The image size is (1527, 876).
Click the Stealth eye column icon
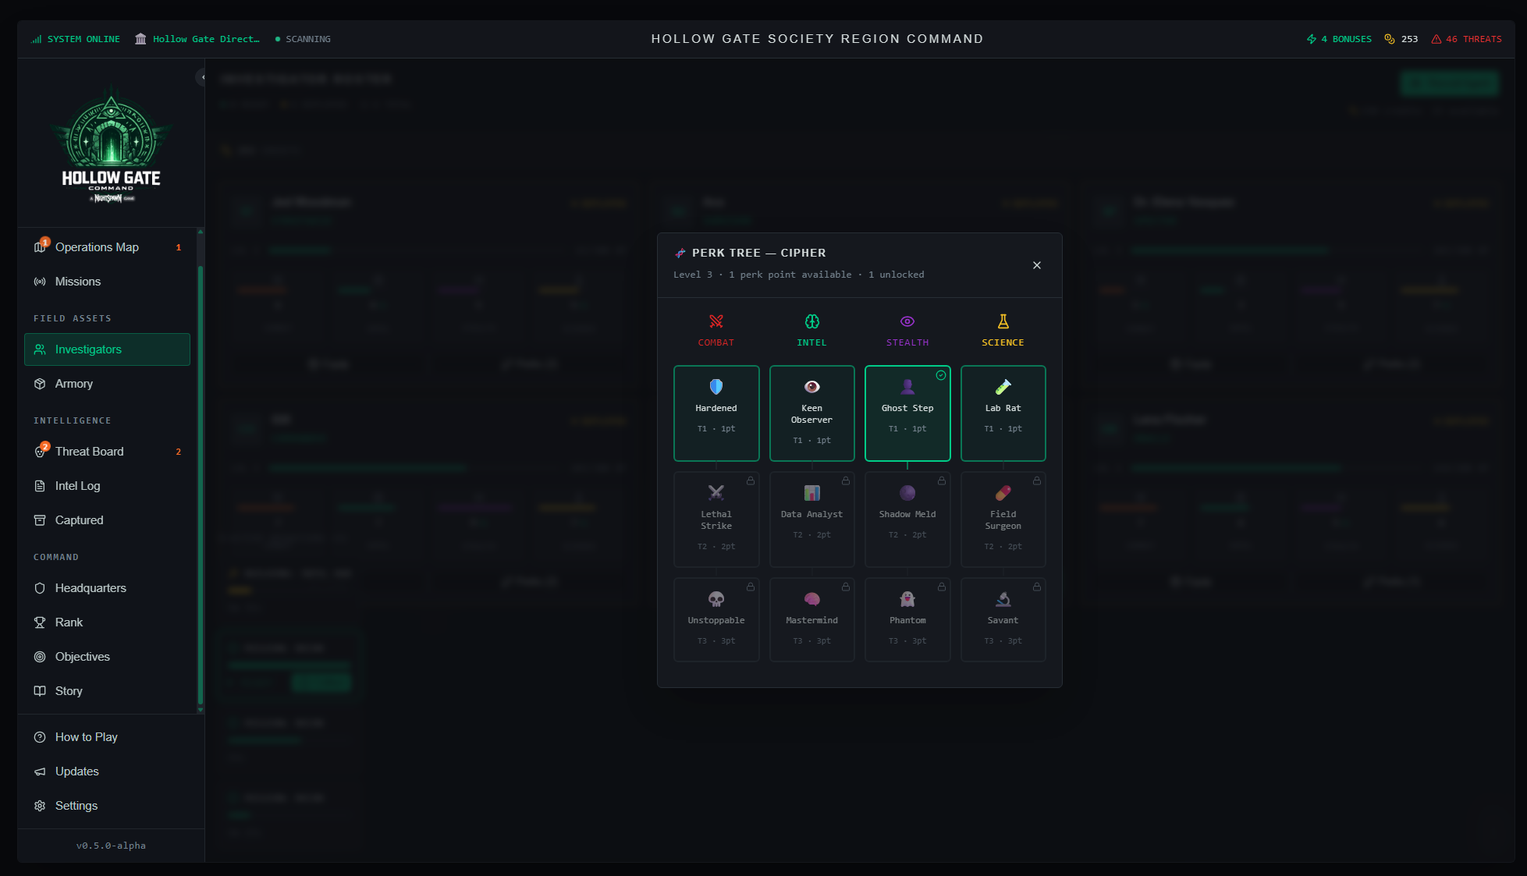coord(907,321)
